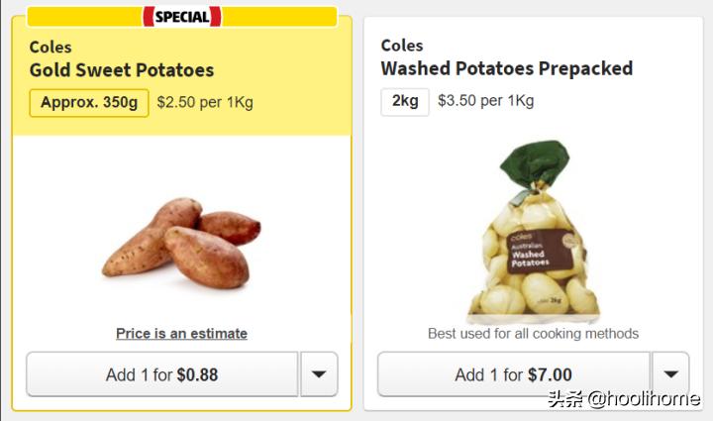Click the red SPECIAL badge
Viewport: 713px width, 421px height.
[x=182, y=16]
